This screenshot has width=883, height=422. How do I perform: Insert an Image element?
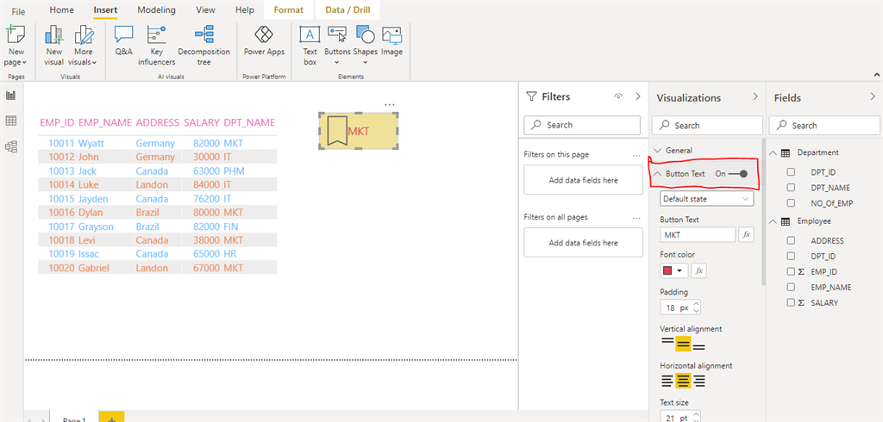(392, 40)
